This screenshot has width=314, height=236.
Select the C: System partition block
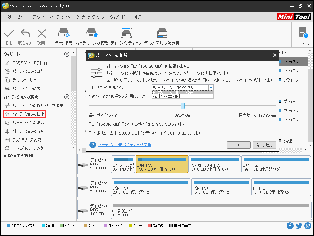[x=123, y=164]
